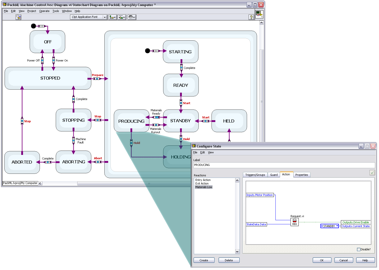Click the OK button
The width and height of the screenshot is (379, 270).
[322, 260]
